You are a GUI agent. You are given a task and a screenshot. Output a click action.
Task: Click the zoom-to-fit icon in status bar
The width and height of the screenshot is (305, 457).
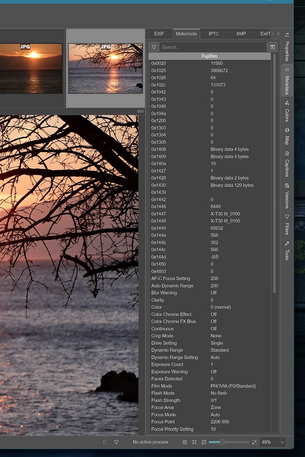(x=194, y=442)
